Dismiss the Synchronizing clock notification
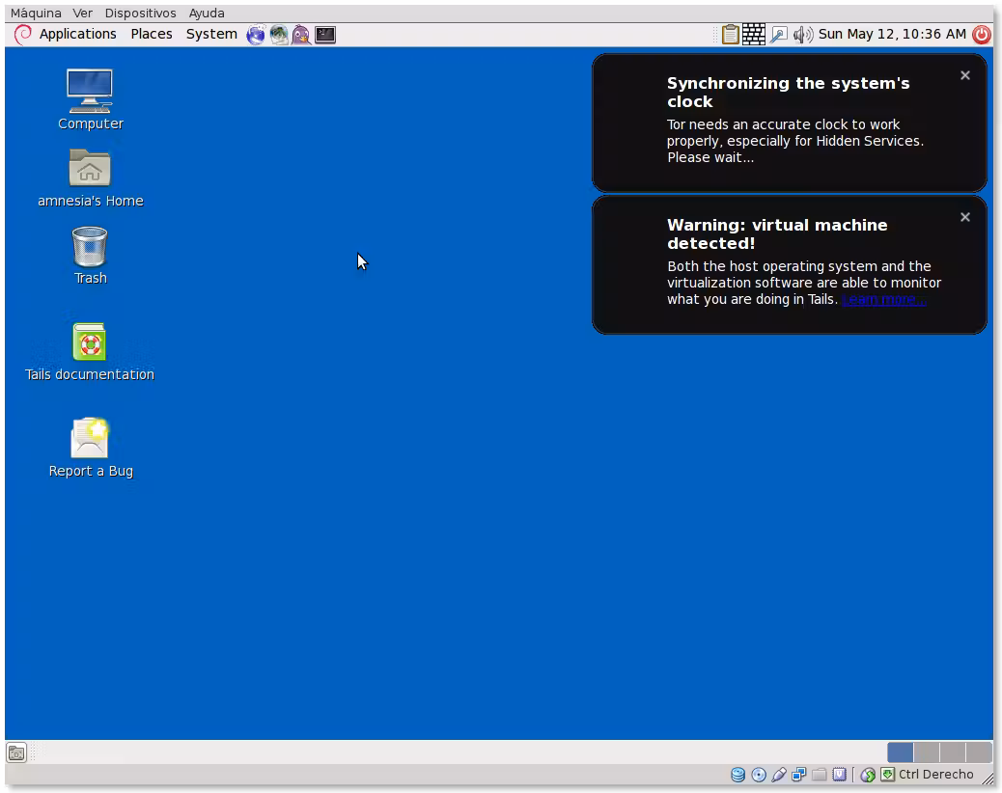The height and width of the screenshot is (793, 1002). 965,75
